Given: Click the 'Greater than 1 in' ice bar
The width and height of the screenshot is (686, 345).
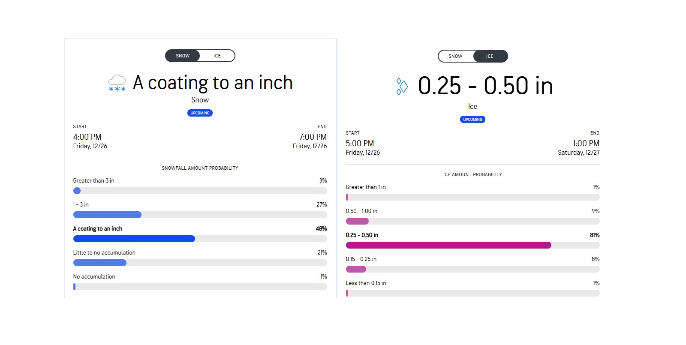Looking at the screenshot, I should tap(472, 197).
